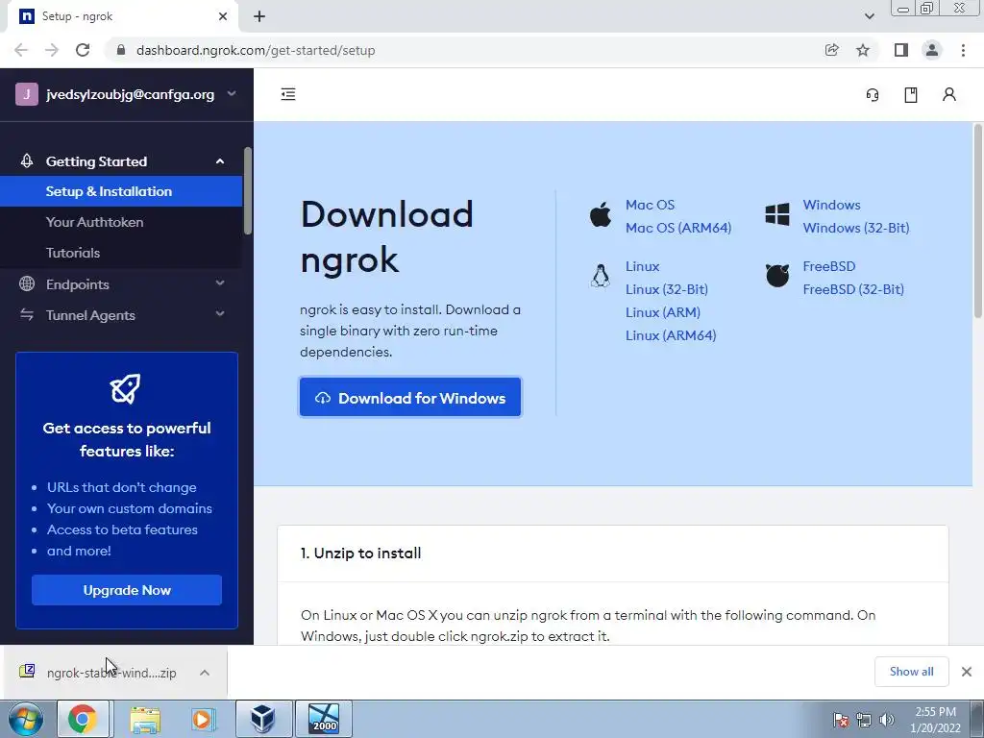
Task: Open File Explorer from the taskbar
Action: point(145,719)
